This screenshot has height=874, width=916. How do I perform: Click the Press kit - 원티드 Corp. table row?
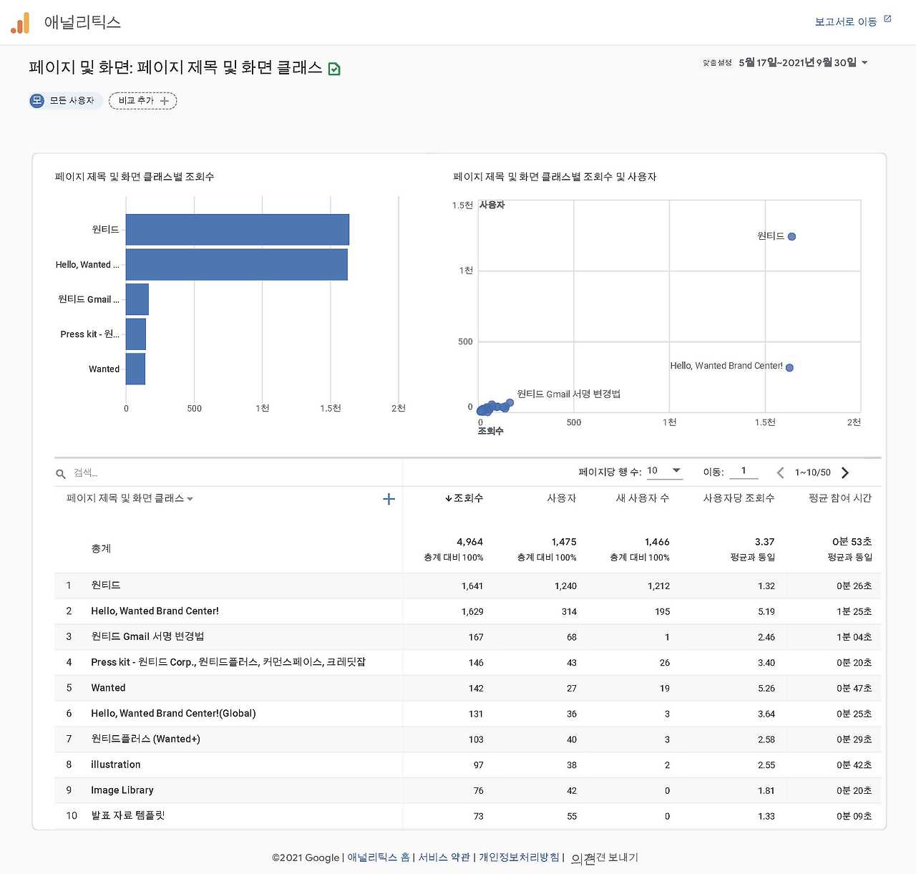(x=468, y=663)
